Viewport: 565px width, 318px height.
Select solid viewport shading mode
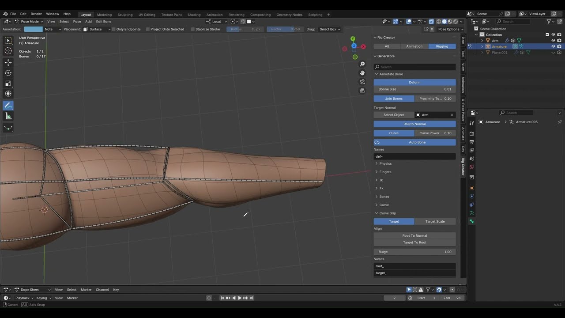[x=444, y=21]
